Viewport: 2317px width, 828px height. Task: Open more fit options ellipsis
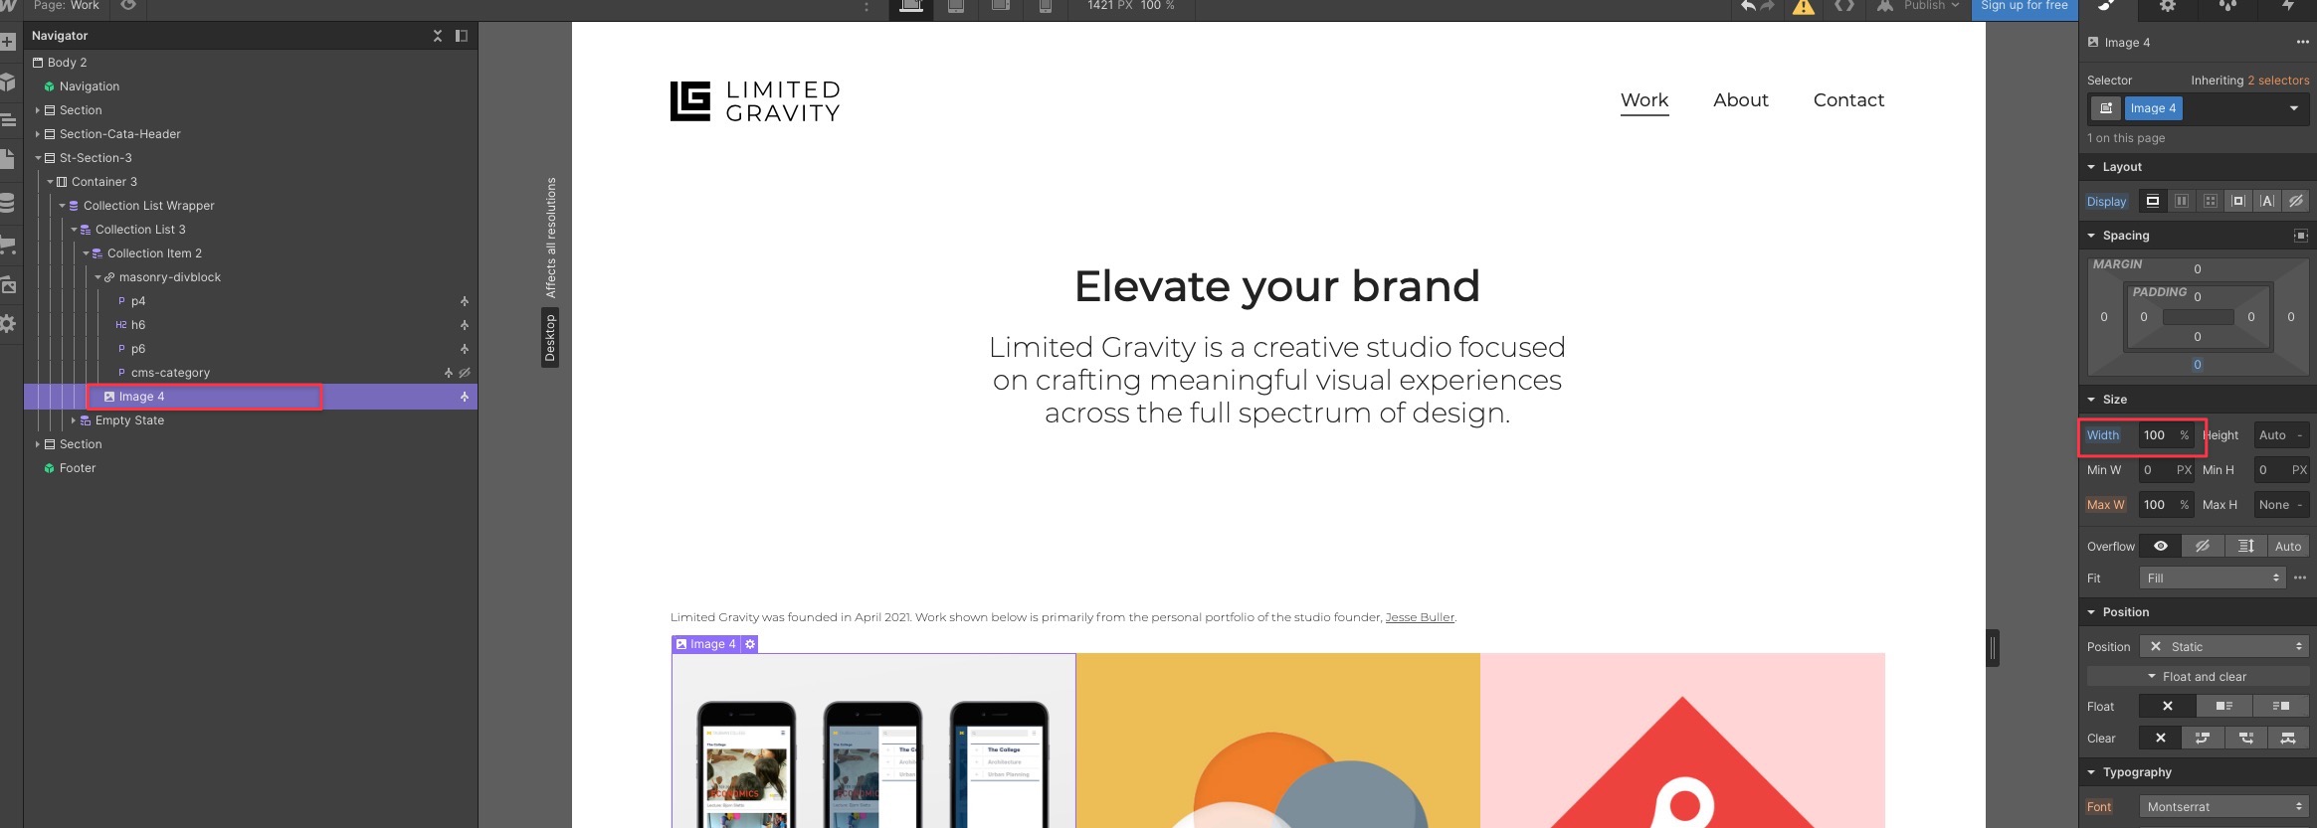pos(2300,578)
